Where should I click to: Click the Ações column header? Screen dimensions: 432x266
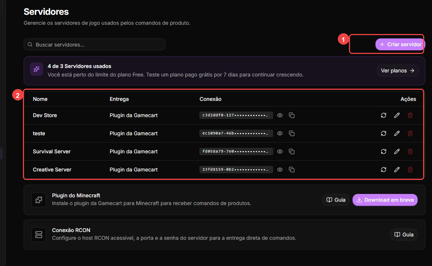[408, 99]
